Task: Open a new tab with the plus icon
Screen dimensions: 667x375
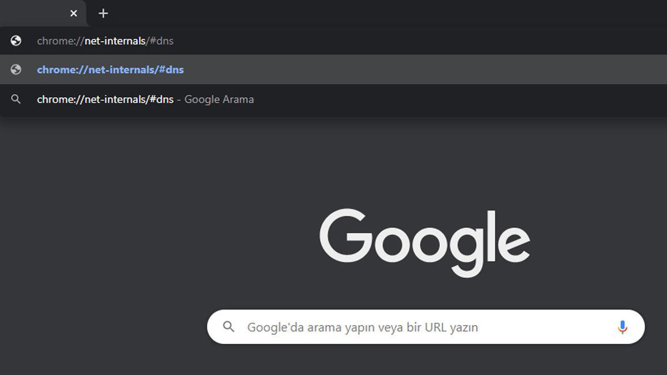Action: [102, 13]
